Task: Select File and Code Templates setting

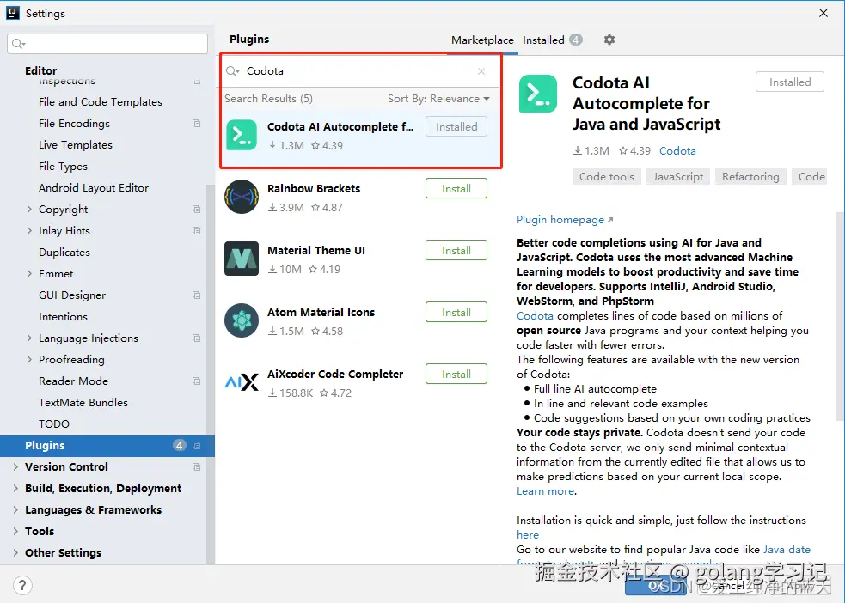Action: pos(101,101)
